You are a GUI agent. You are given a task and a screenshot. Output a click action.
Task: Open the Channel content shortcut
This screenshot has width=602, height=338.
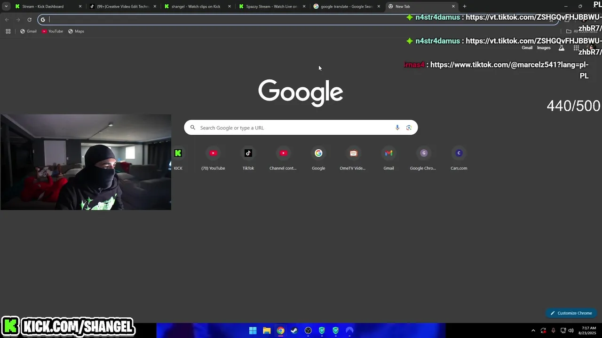(x=283, y=158)
